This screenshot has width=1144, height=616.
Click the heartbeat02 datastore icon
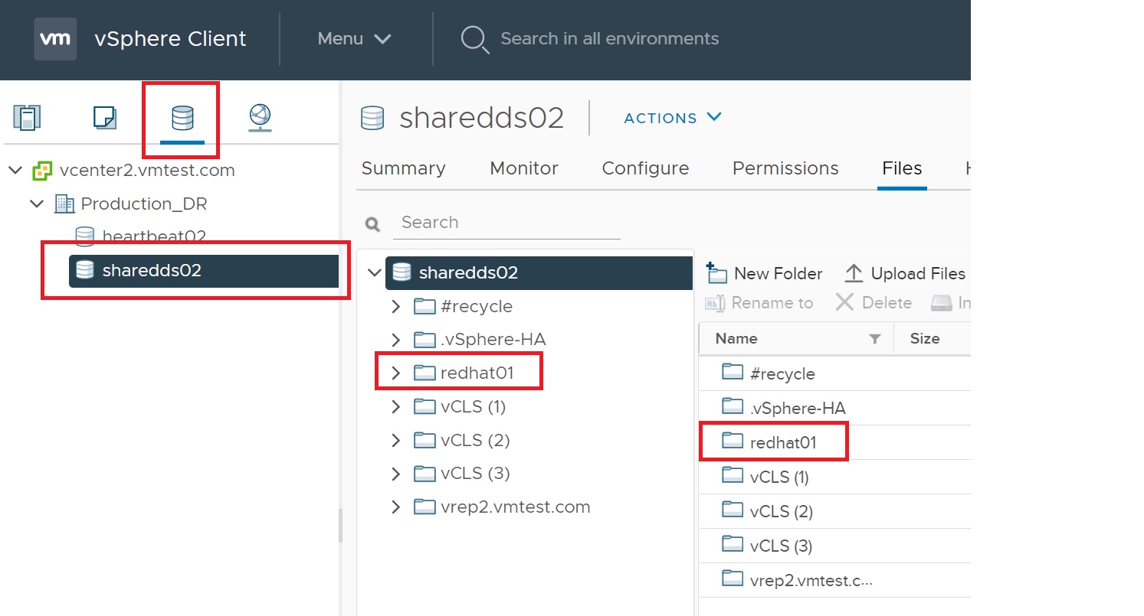coord(85,236)
